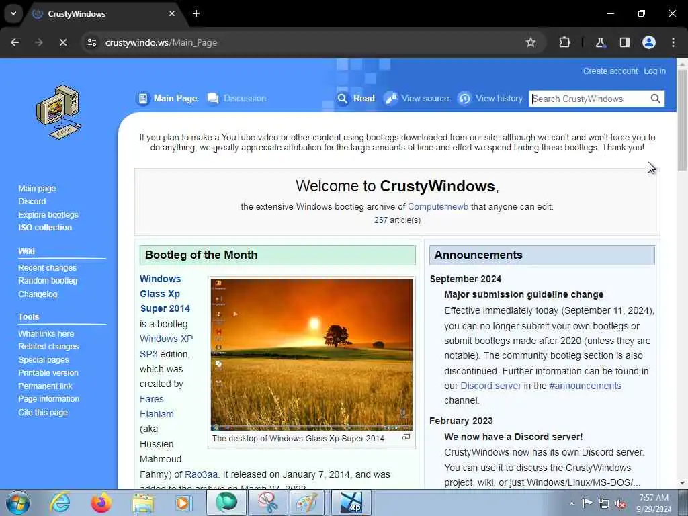The height and width of the screenshot is (516, 688).
Task: Bookmark this page with star icon
Action: point(531,42)
